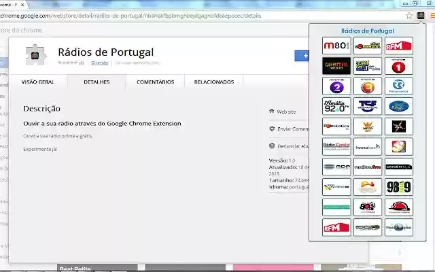Show the Relacionados tab
This screenshot has height=272, width=435.
[214, 82]
